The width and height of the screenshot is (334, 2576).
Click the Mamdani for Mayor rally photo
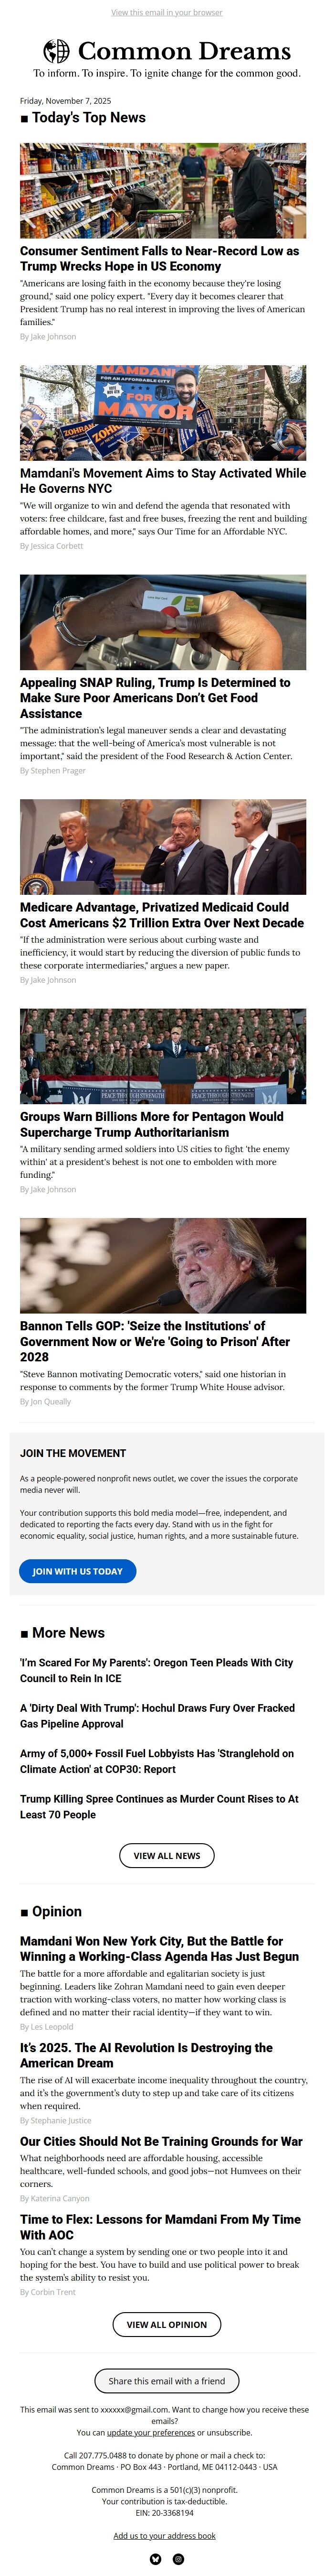(x=163, y=412)
